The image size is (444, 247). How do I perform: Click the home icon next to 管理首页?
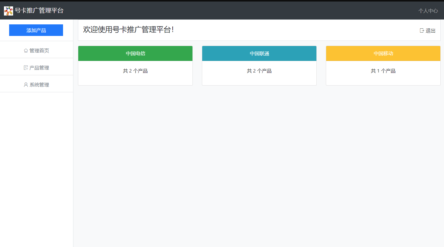point(26,50)
